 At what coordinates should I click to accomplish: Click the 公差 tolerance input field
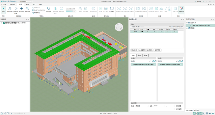159,106
